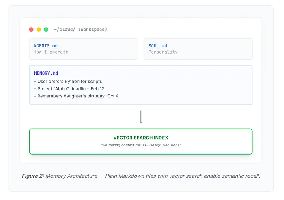Click the VECTOR SEARCH INDEX title
Screen dimensions: 284x200
(140, 138)
